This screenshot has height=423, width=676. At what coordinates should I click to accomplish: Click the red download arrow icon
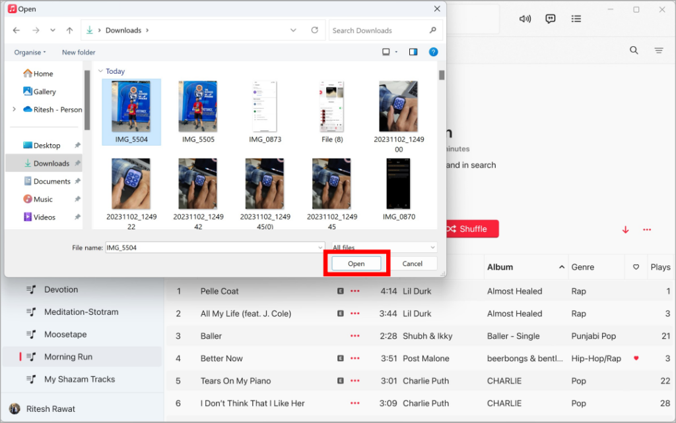click(625, 229)
